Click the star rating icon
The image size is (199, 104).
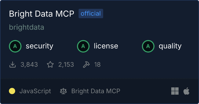[50, 64]
